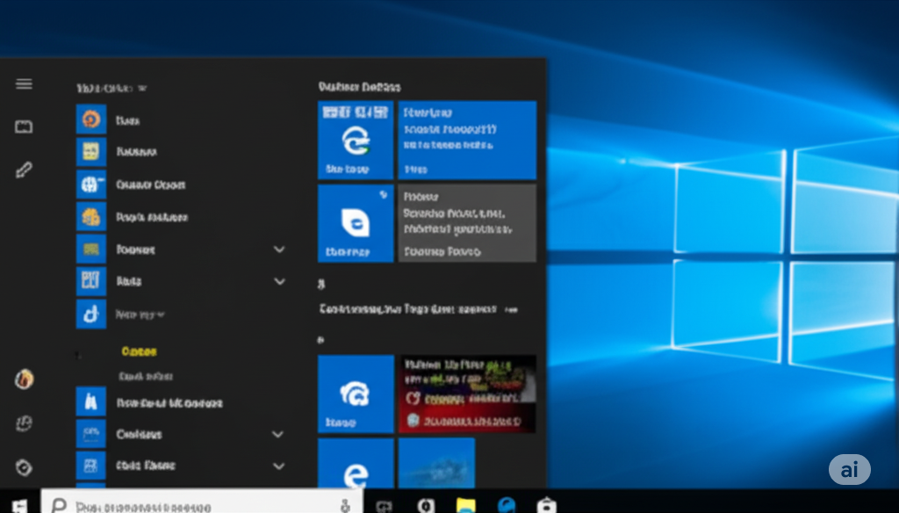The width and height of the screenshot is (899, 513).
Task: Open the hamburger menu atop the Start menu
Action: 24,84
